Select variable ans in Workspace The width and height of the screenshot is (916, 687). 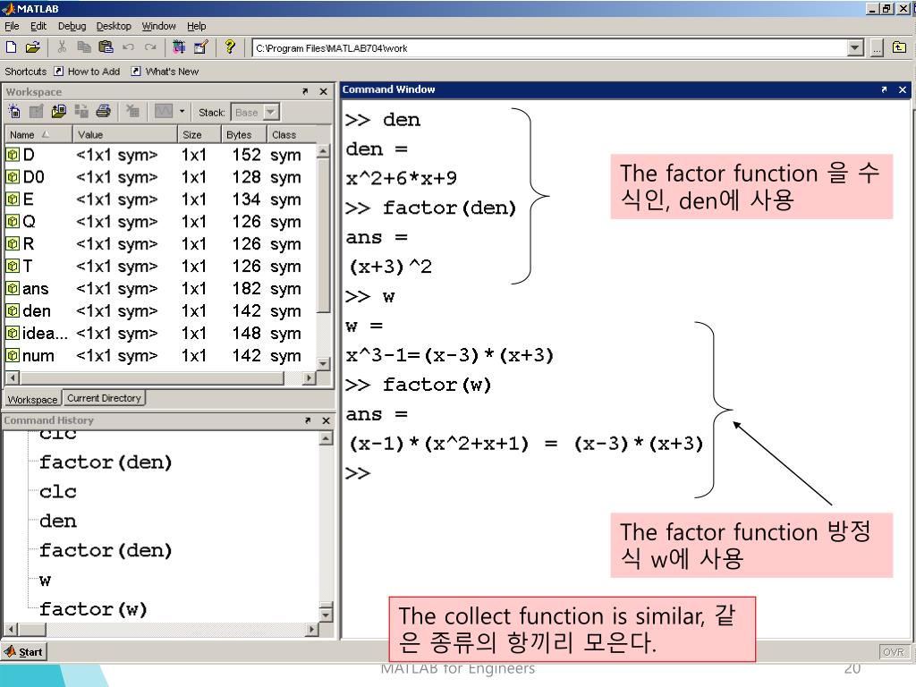(x=160, y=289)
